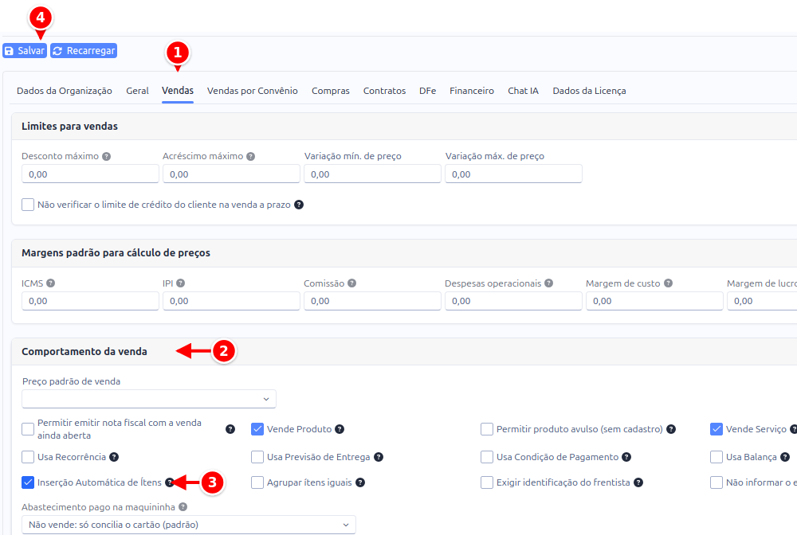Uncheck Inserção Automática de Ítens

[x=28, y=482]
